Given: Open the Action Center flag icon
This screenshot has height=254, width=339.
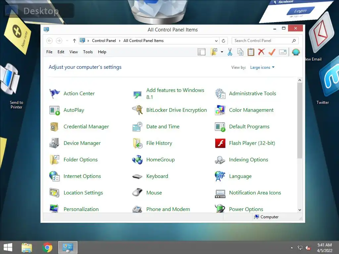Looking at the screenshot, I should pyautogui.click(x=54, y=94).
